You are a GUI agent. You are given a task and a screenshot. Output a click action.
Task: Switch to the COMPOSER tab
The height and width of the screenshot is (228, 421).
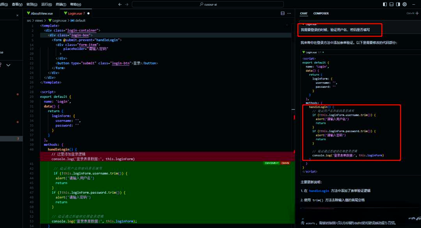point(321,13)
